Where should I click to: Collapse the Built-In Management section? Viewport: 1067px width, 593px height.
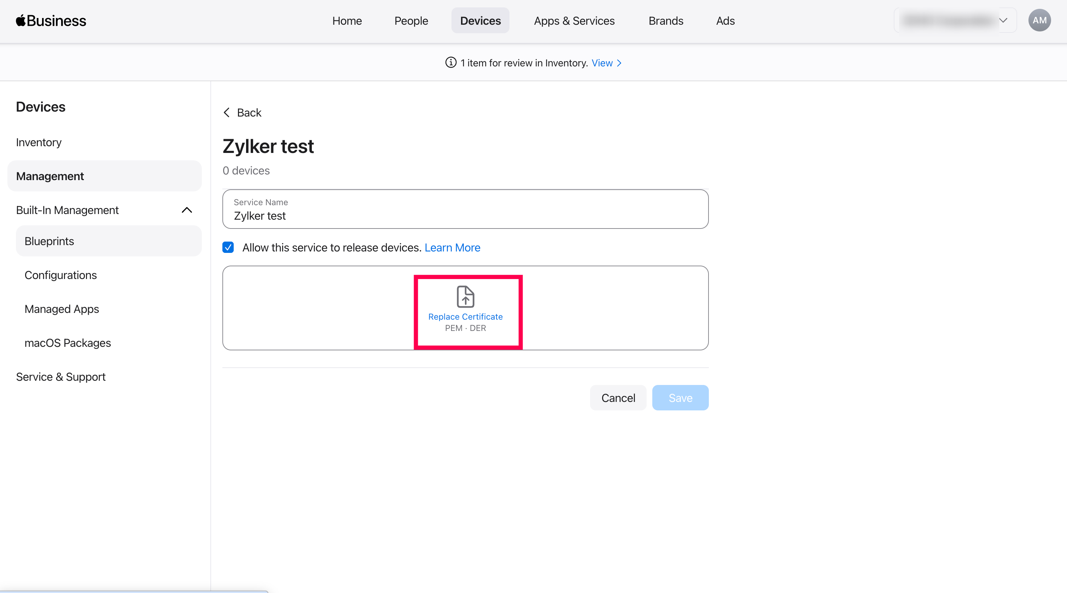coord(187,210)
